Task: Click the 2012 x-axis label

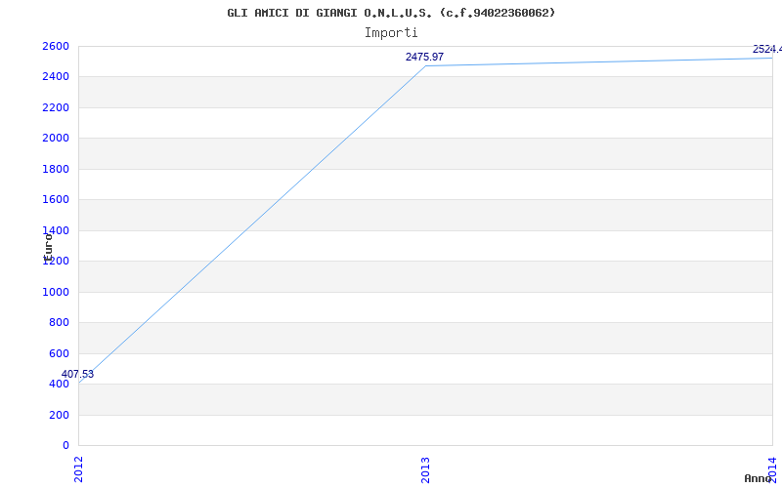Action: 78,469
